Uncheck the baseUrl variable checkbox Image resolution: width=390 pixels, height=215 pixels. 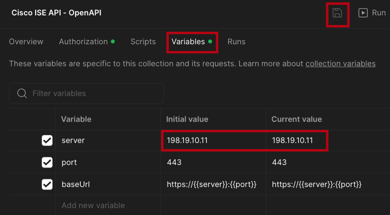[x=47, y=184]
